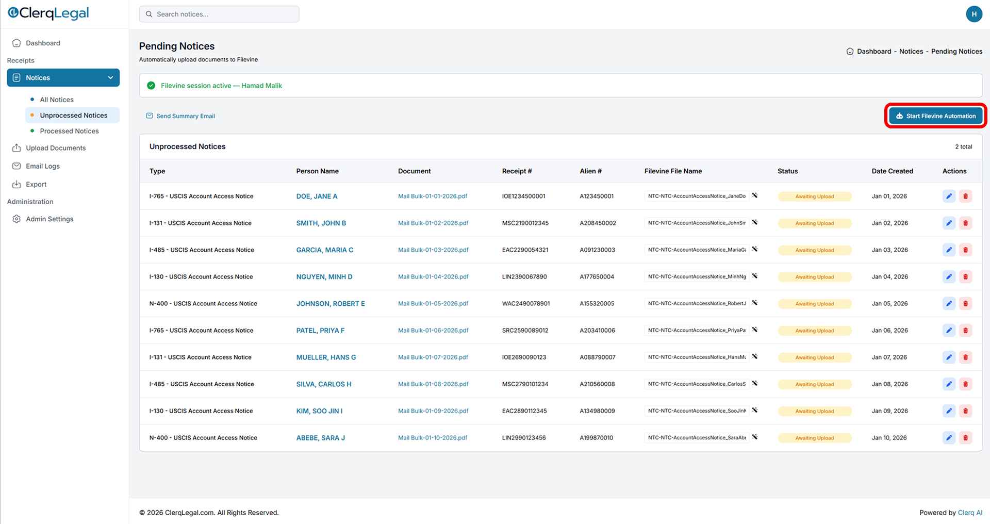Edit the PATEL, PRIYA F notice
The height and width of the screenshot is (524, 990).
pos(949,331)
